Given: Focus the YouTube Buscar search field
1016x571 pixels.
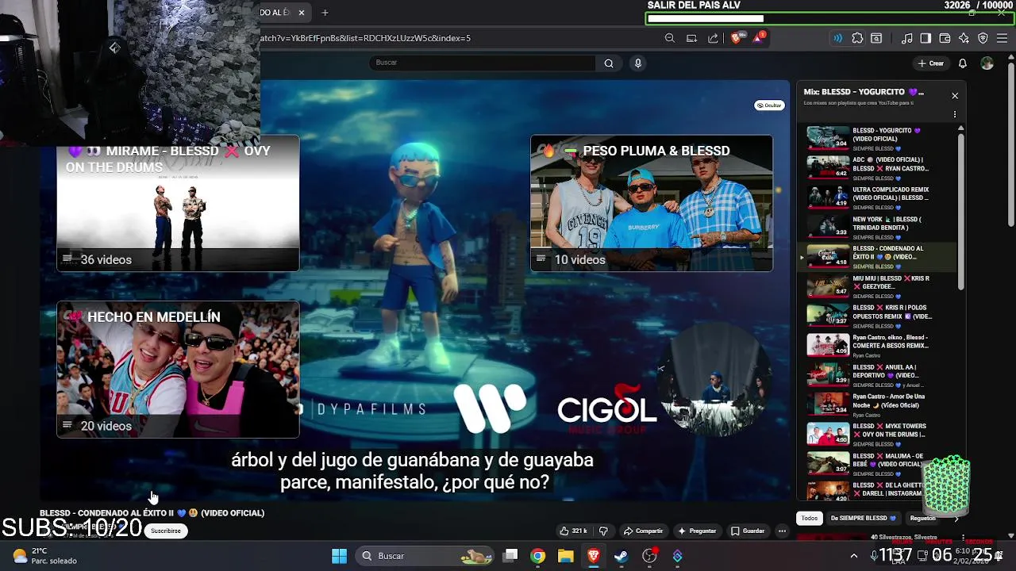Looking at the screenshot, I should 483,63.
